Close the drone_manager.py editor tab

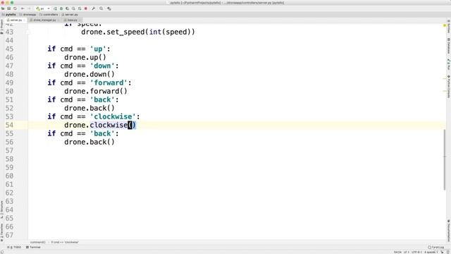click(58, 20)
